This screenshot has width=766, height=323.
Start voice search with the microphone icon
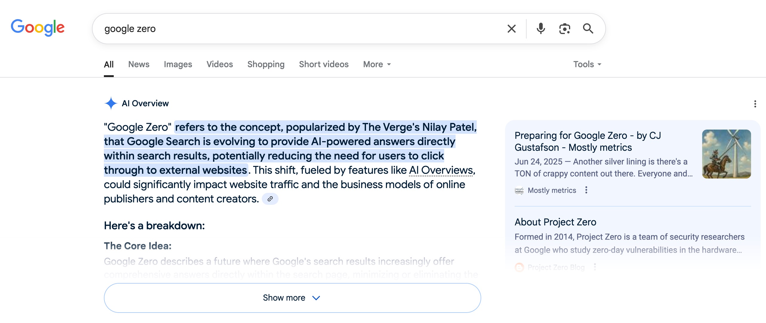pyautogui.click(x=541, y=29)
